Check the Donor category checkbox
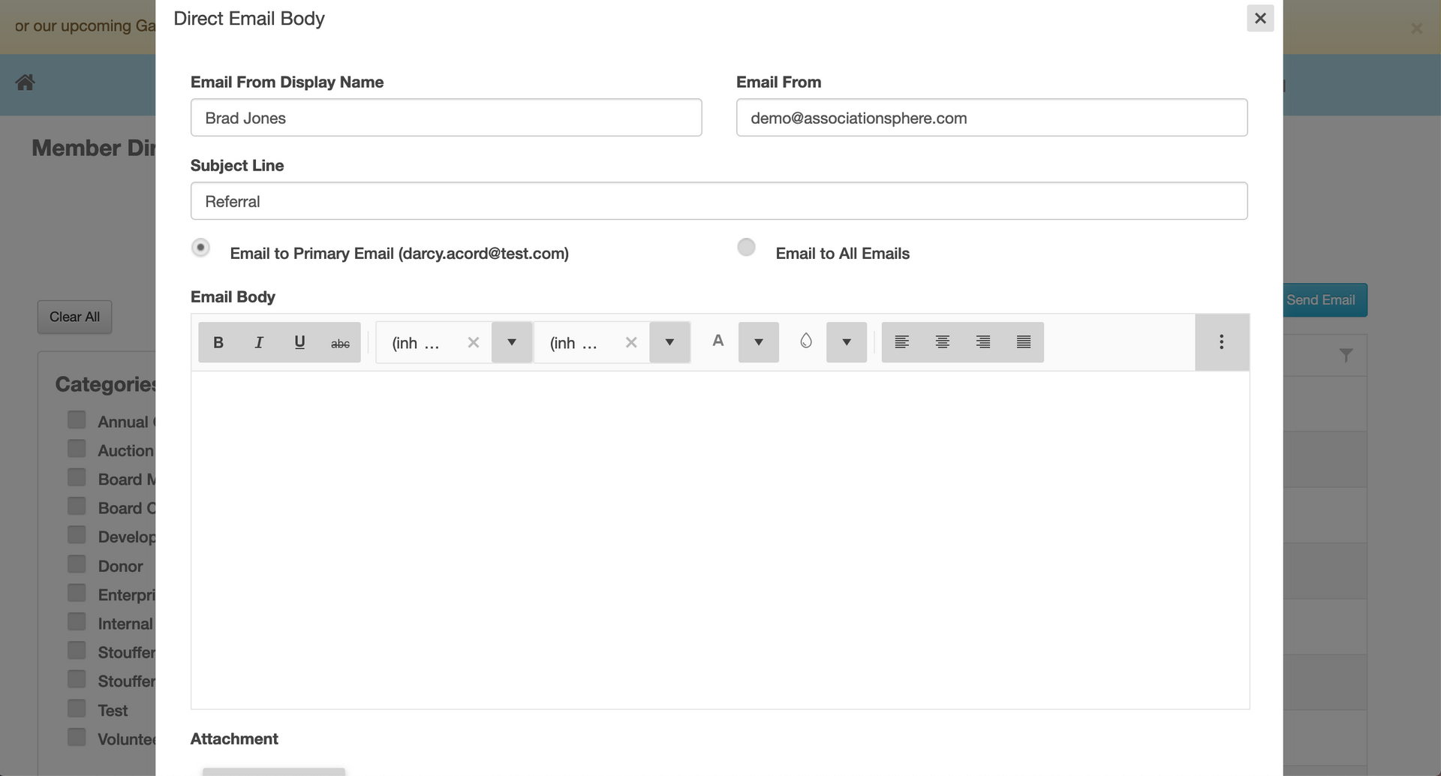Image resolution: width=1441 pixels, height=776 pixels. (x=77, y=564)
